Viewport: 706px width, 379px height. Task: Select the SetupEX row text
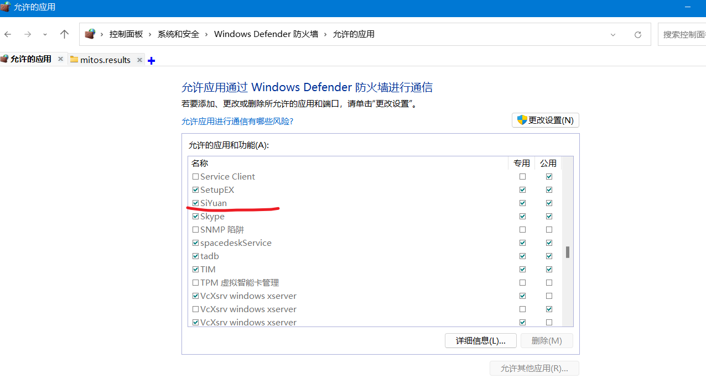217,190
